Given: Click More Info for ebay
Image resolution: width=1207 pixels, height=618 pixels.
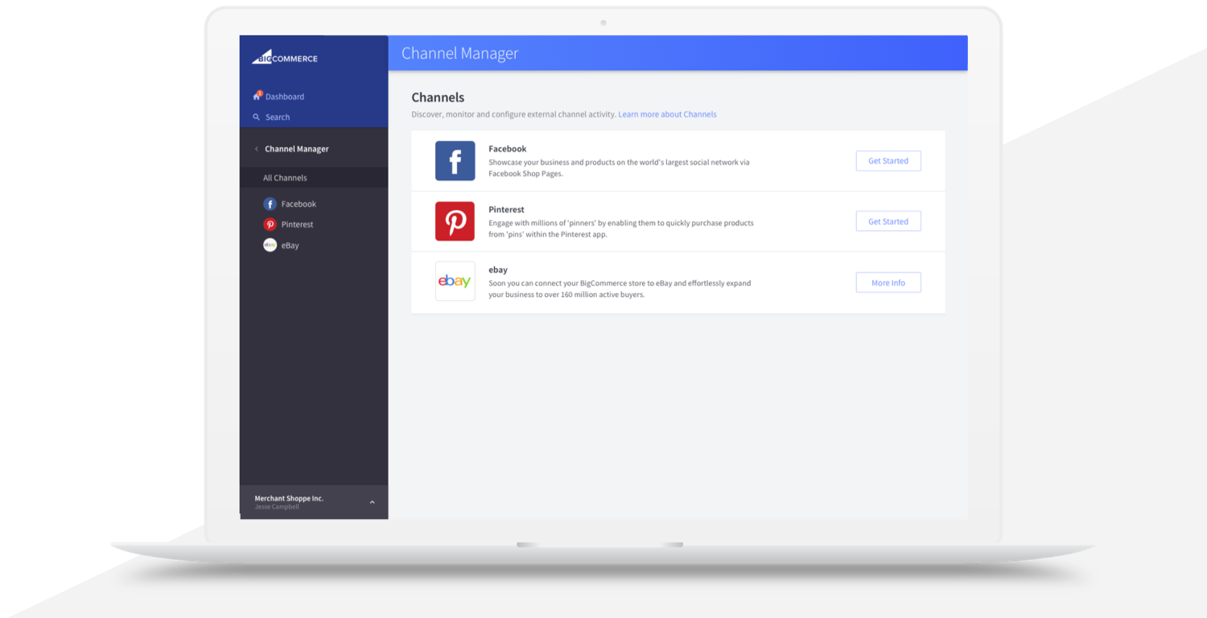Looking at the screenshot, I should pos(888,282).
